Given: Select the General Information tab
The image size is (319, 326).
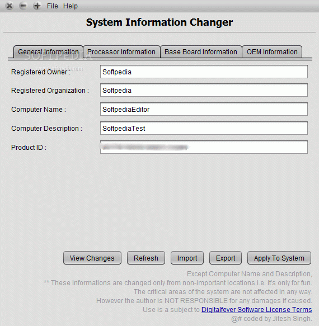Looking at the screenshot, I should point(48,52).
